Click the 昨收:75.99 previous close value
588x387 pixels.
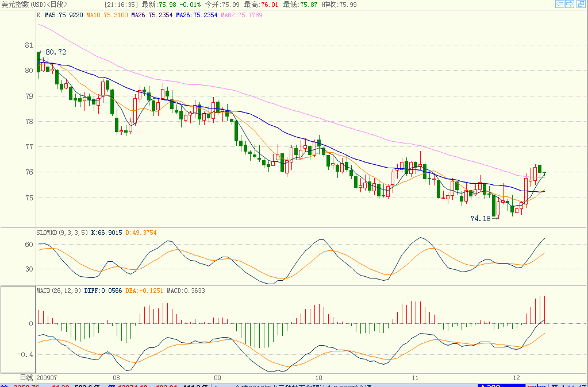point(339,5)
